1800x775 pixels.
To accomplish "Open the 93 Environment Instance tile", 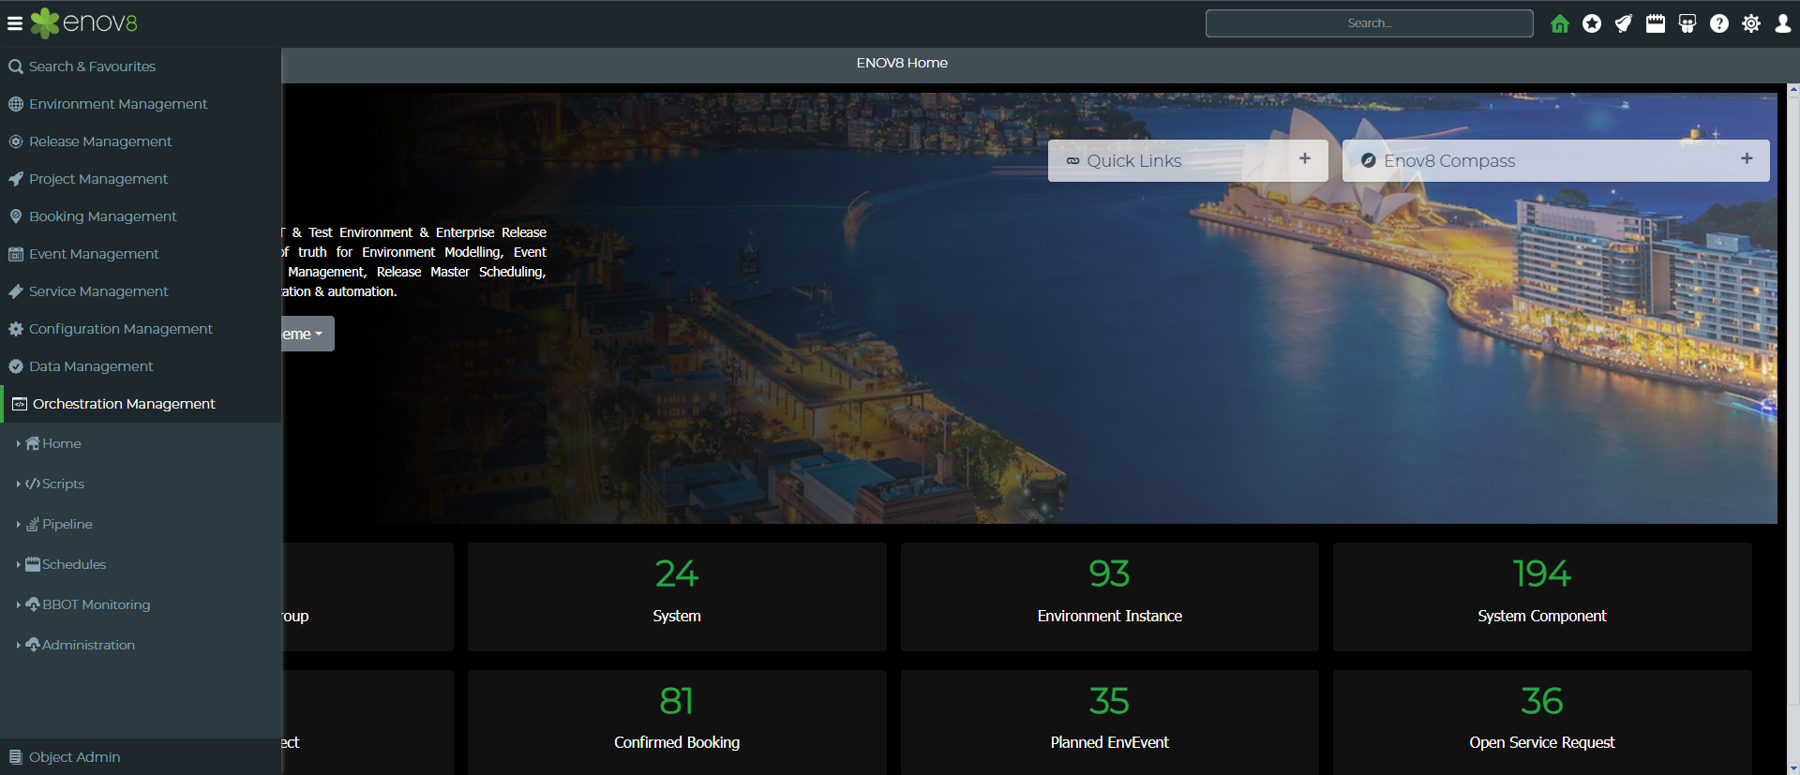I will (x=1110, y=597).
